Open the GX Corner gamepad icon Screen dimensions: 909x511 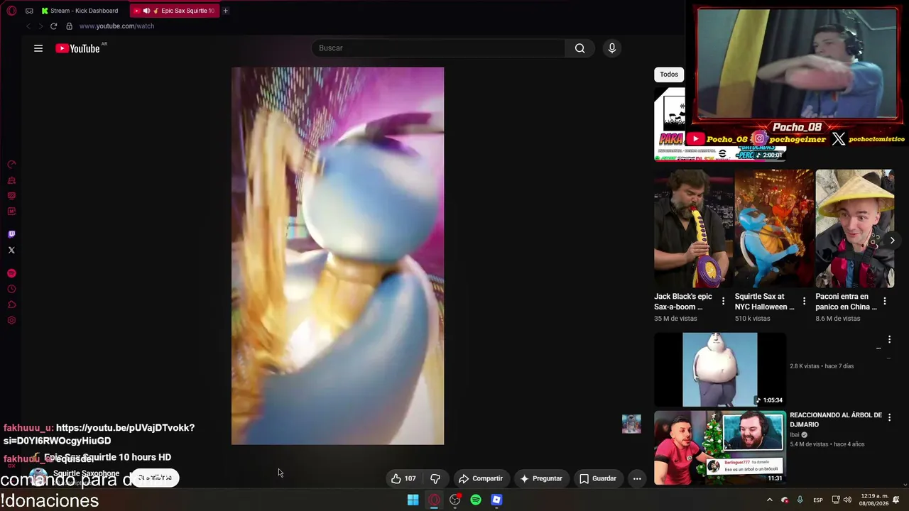(29, 11)
